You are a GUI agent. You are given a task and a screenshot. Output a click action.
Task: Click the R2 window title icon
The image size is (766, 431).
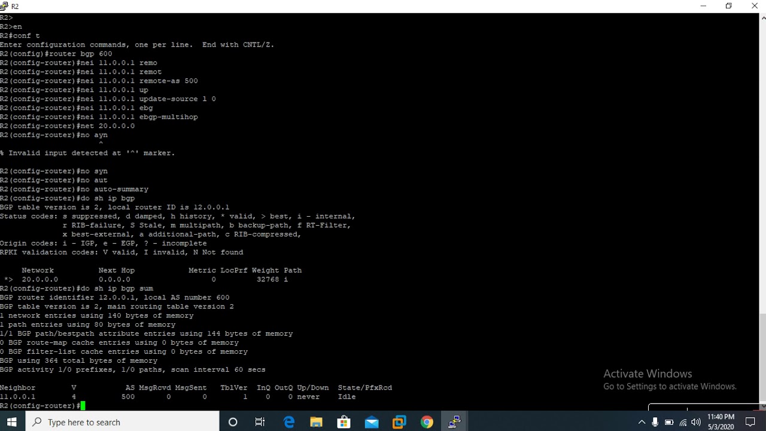4,6
